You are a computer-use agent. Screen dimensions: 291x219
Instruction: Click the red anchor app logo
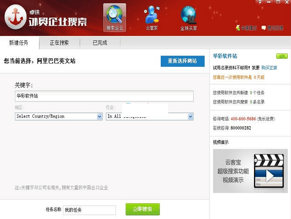tap(15, 17)
